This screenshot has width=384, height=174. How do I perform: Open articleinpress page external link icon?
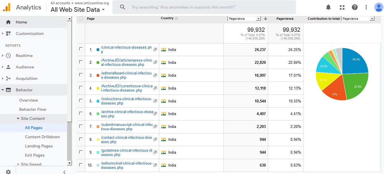[x=155, y=62]
